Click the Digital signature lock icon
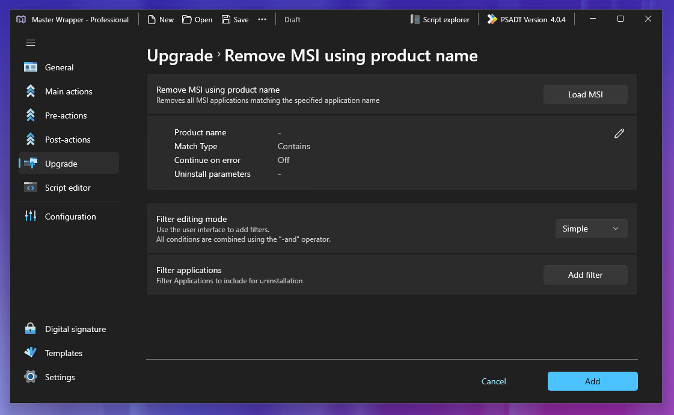The width and height of the screenshot is (674, 415). 31,328
